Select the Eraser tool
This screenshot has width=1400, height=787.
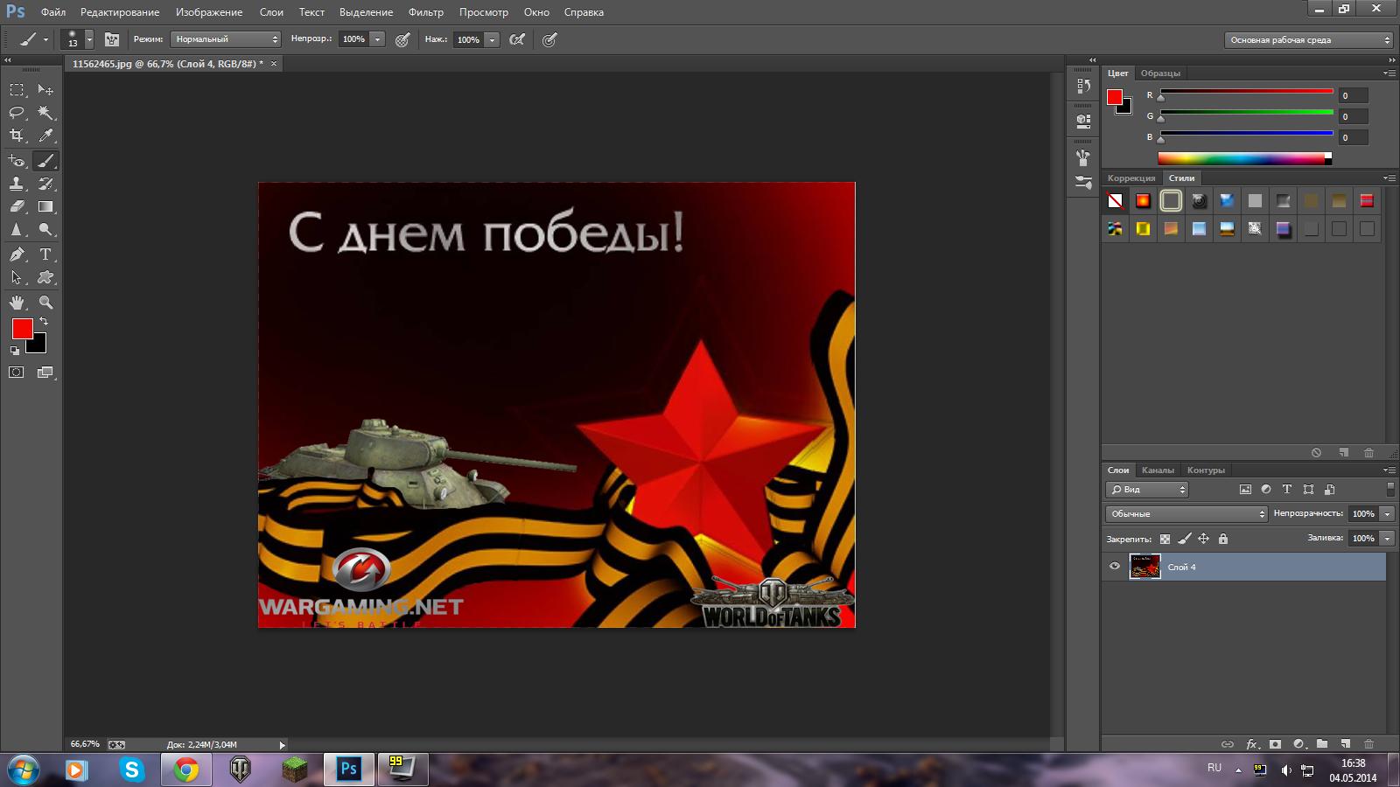17,207
